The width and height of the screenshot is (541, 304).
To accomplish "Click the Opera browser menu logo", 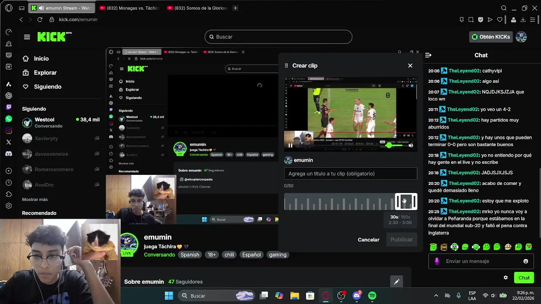I will (9, 8).
